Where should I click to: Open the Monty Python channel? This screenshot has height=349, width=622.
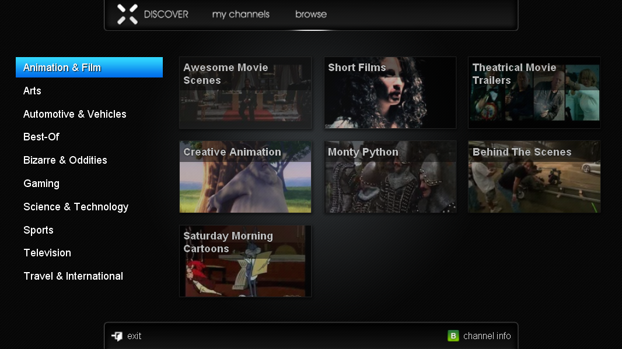[390, 177]
